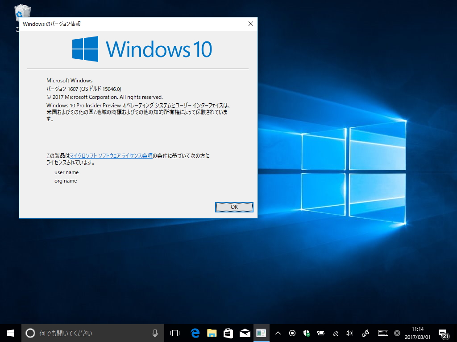The image size is (457, 342).
Task: Open the volume control in the tray
Action: click(349, 333)
